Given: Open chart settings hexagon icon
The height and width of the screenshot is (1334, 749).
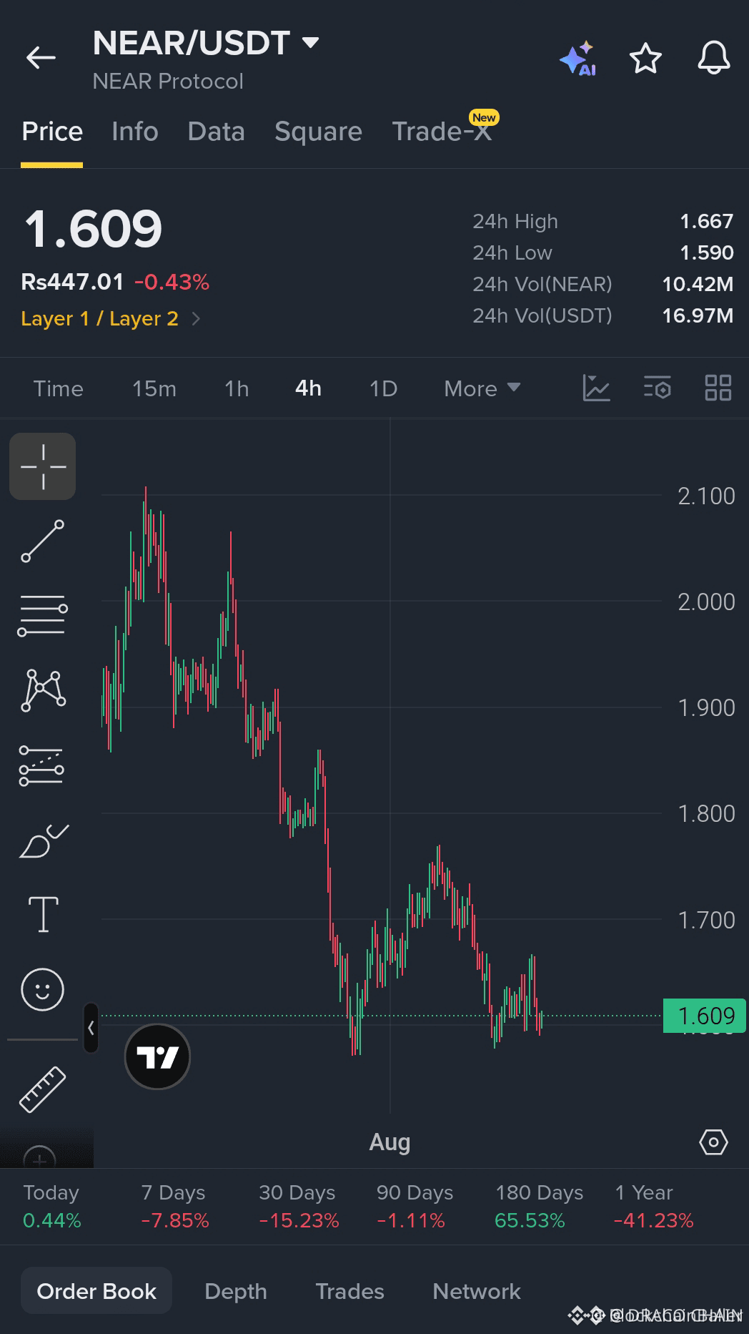Looking at the screenshot, I should pos(713,1142).
